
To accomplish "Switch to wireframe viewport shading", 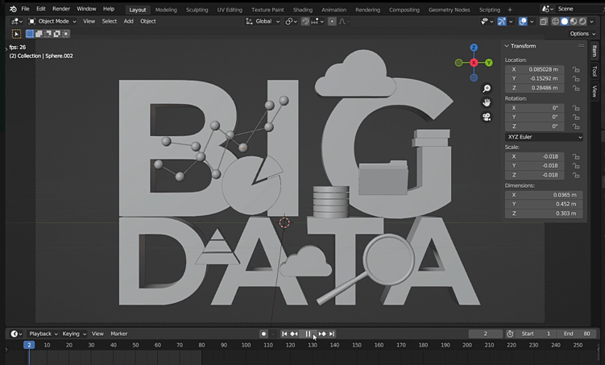I will tap(555, 21).
